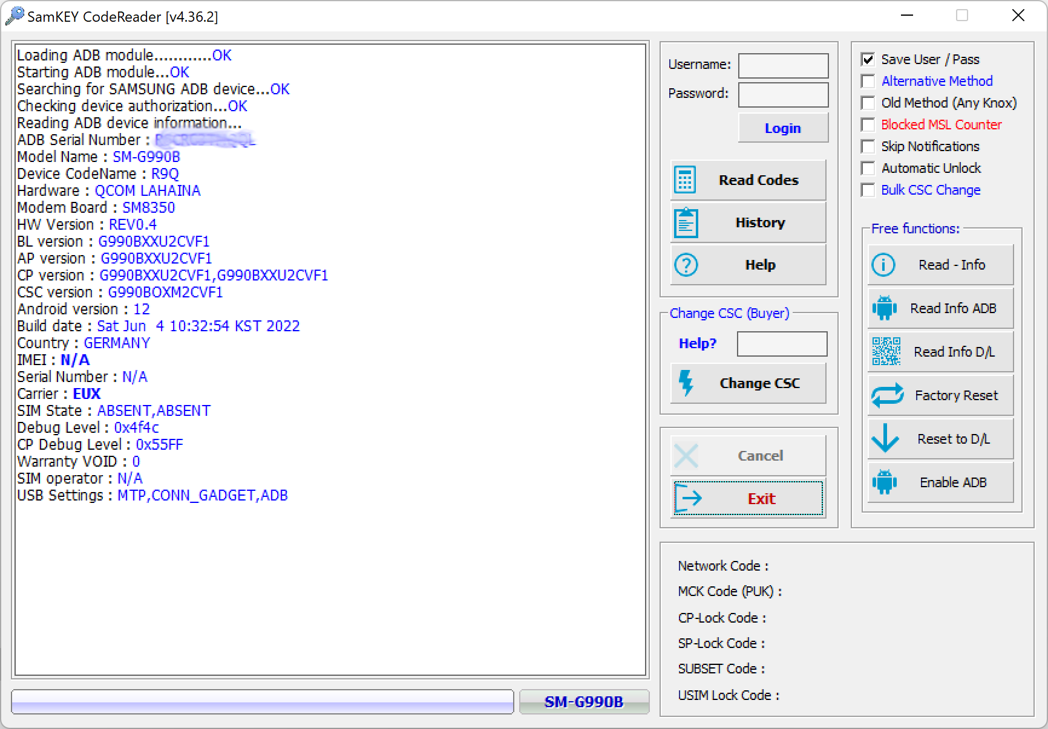This screenshot has height=729, width=1048.
Task: Click the Read Codes button label
Action: point(759,180)
